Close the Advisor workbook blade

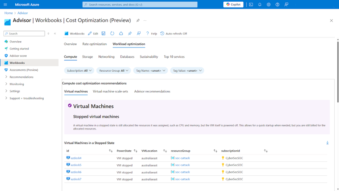click(x=331, y=20)
